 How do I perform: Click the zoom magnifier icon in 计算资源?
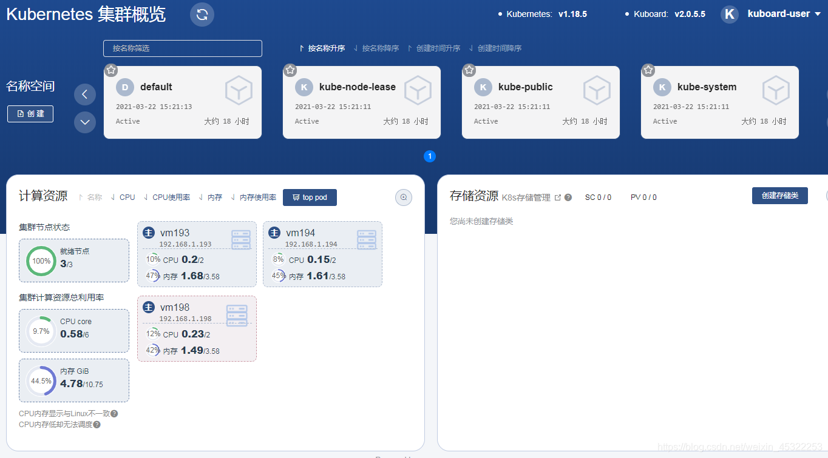pos(404,197)
